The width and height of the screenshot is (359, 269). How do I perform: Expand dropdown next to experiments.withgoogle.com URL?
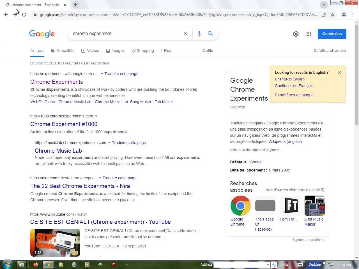pyautogui.click(x=102, y=74)
